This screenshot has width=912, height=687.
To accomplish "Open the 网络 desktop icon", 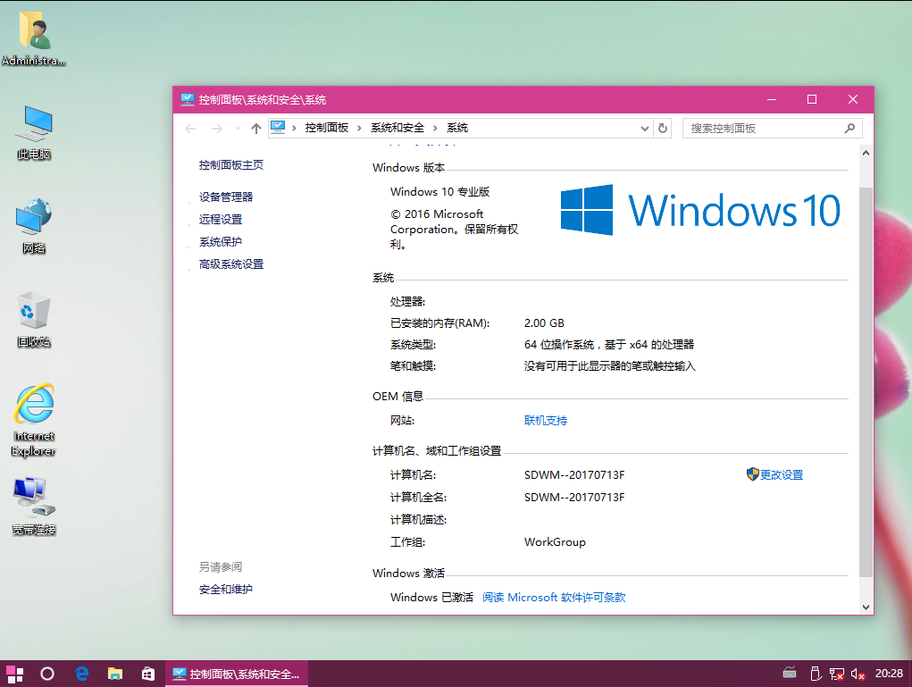I will (x=34, y=226).
